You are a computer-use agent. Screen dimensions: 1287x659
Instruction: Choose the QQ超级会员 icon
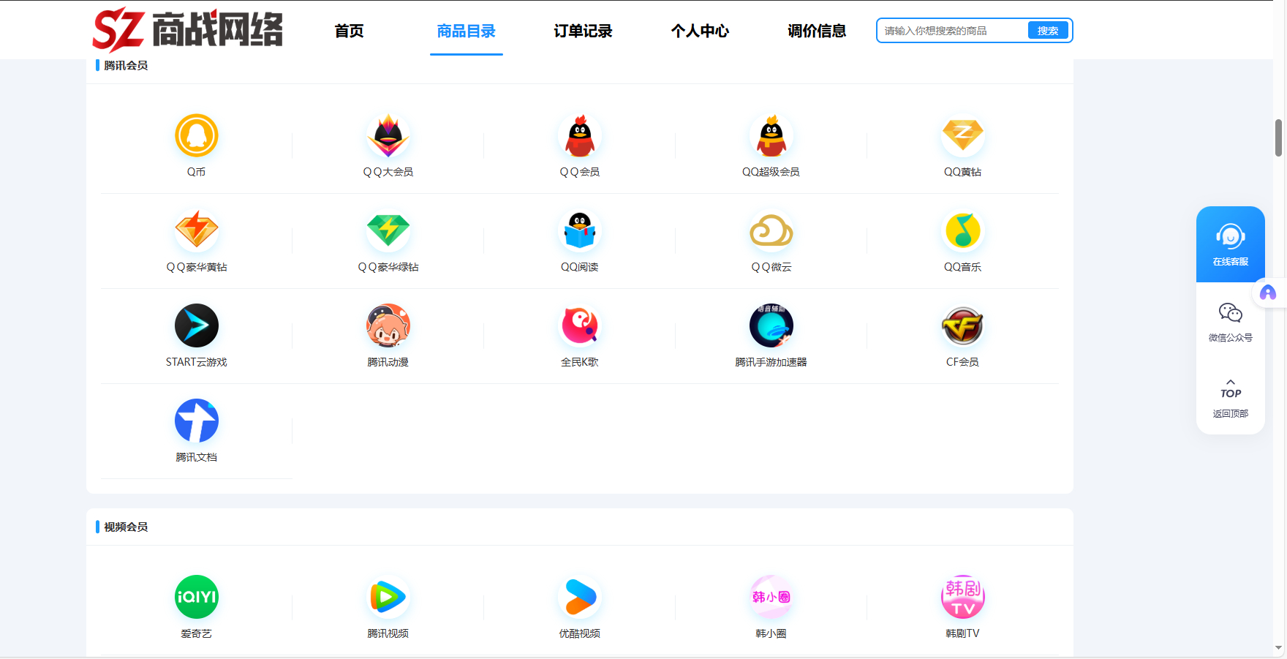tap(771, 135)
